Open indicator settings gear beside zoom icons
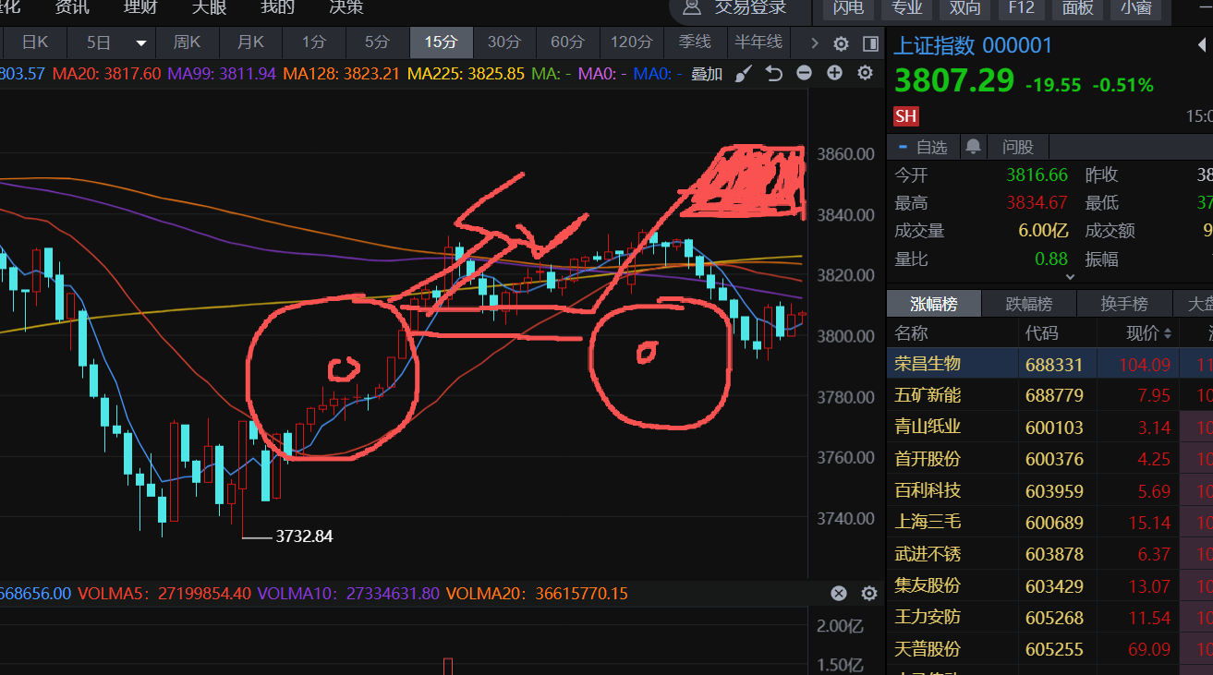1213x675 pixels. pyautogui.click(x=865, y=73)
